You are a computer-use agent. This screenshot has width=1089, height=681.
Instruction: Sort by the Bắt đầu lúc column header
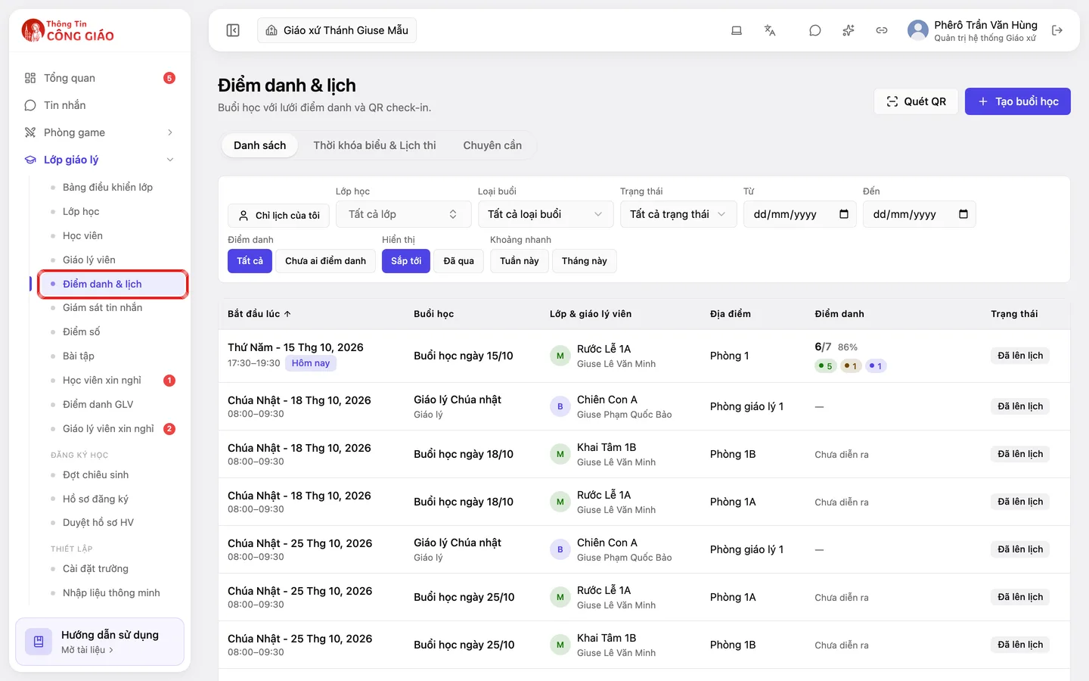259,314
